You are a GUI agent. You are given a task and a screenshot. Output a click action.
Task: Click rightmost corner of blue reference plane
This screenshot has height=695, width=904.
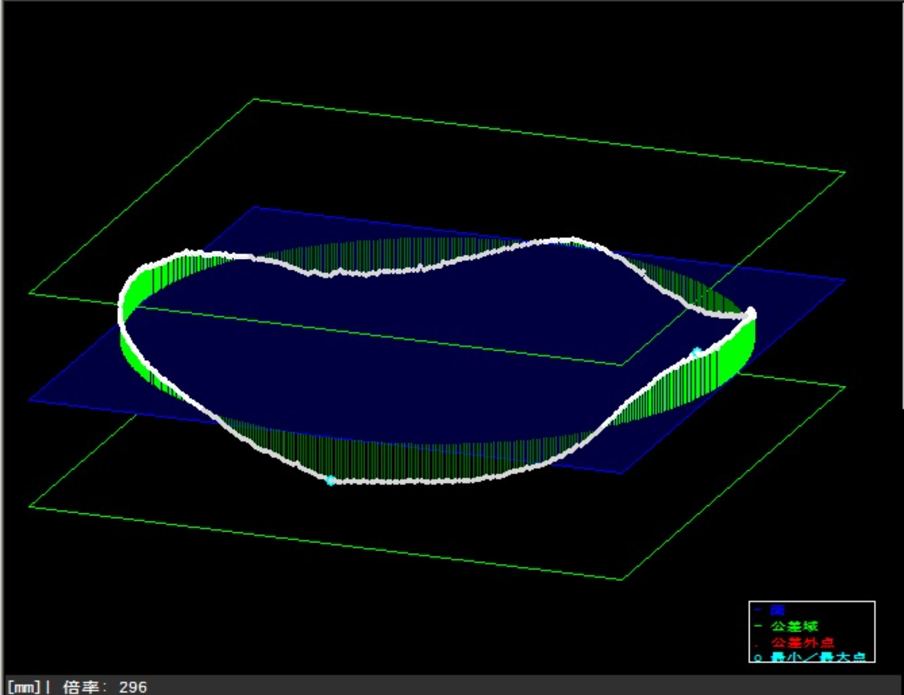844,280
